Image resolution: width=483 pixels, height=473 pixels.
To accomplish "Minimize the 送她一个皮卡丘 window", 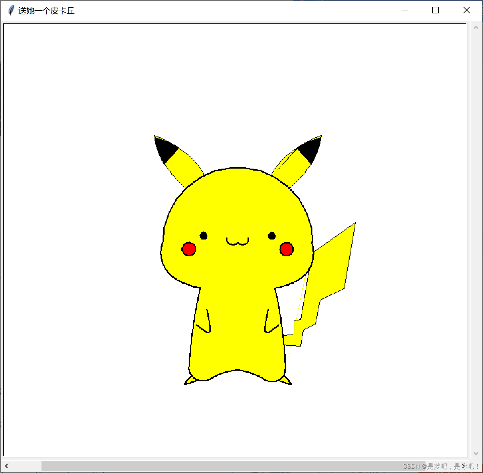I will click(405, 10).
